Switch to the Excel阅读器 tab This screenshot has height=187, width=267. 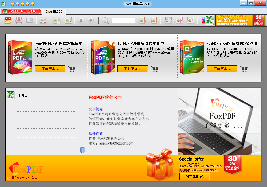click(x=53, y=11)
